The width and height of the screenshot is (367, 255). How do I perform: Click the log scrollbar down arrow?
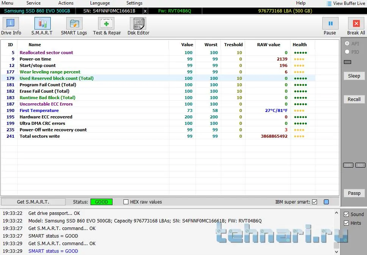coord(336,252)
